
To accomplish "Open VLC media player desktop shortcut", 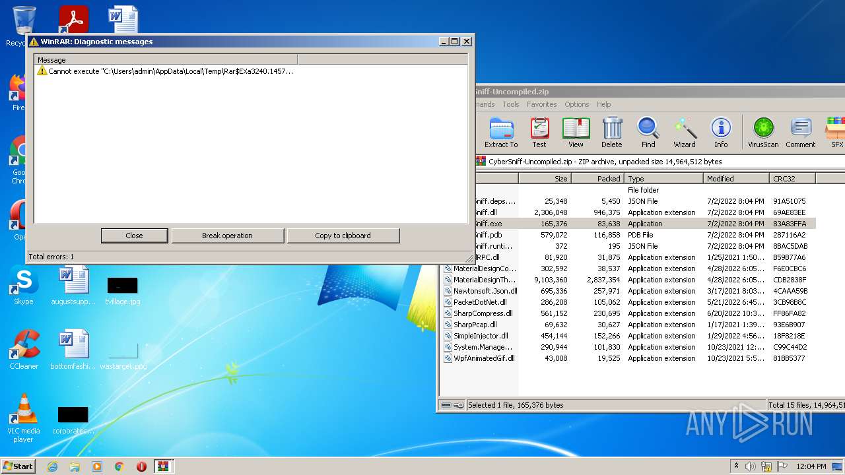I will click(x=24, y=418).
